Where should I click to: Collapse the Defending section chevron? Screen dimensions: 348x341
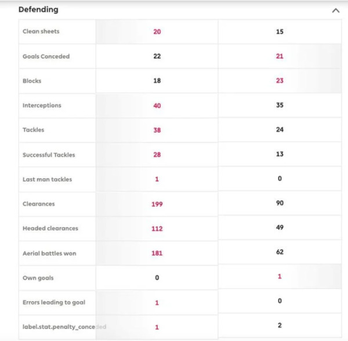[335, 10]
